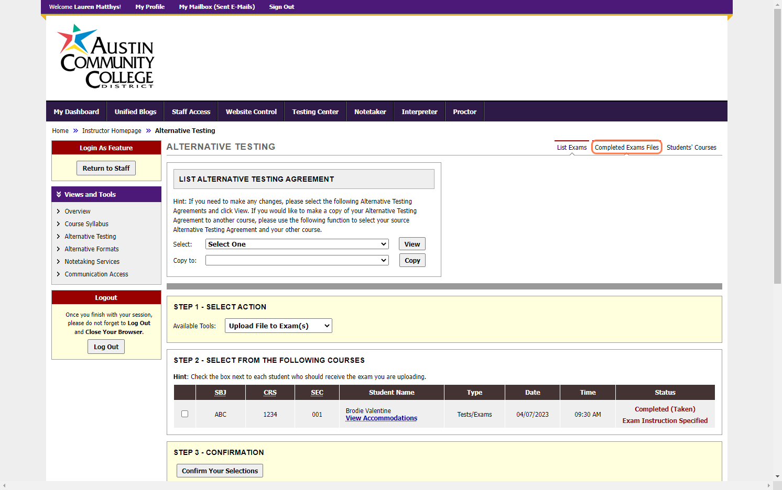Open My Profile link
The width and height of the screenshot is (782, 490).
[x=150, y=7]
